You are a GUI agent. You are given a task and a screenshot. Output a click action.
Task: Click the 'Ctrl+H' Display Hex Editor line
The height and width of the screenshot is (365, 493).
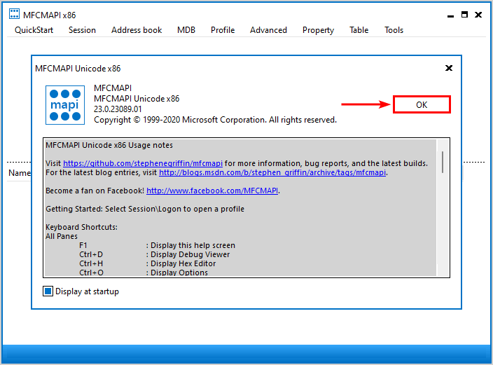pyautogui.click(x=148, y=263)
